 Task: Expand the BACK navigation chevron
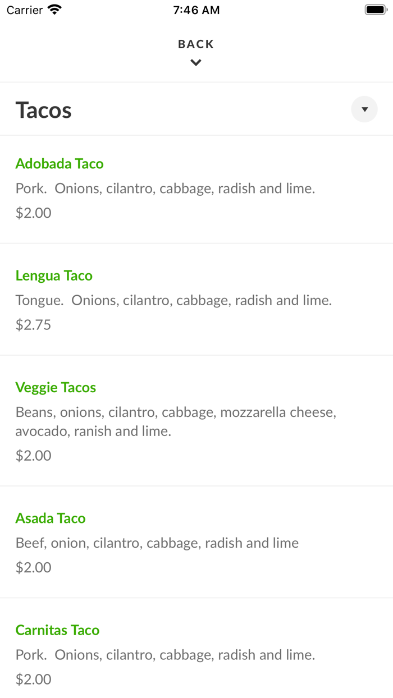(195, 62)
